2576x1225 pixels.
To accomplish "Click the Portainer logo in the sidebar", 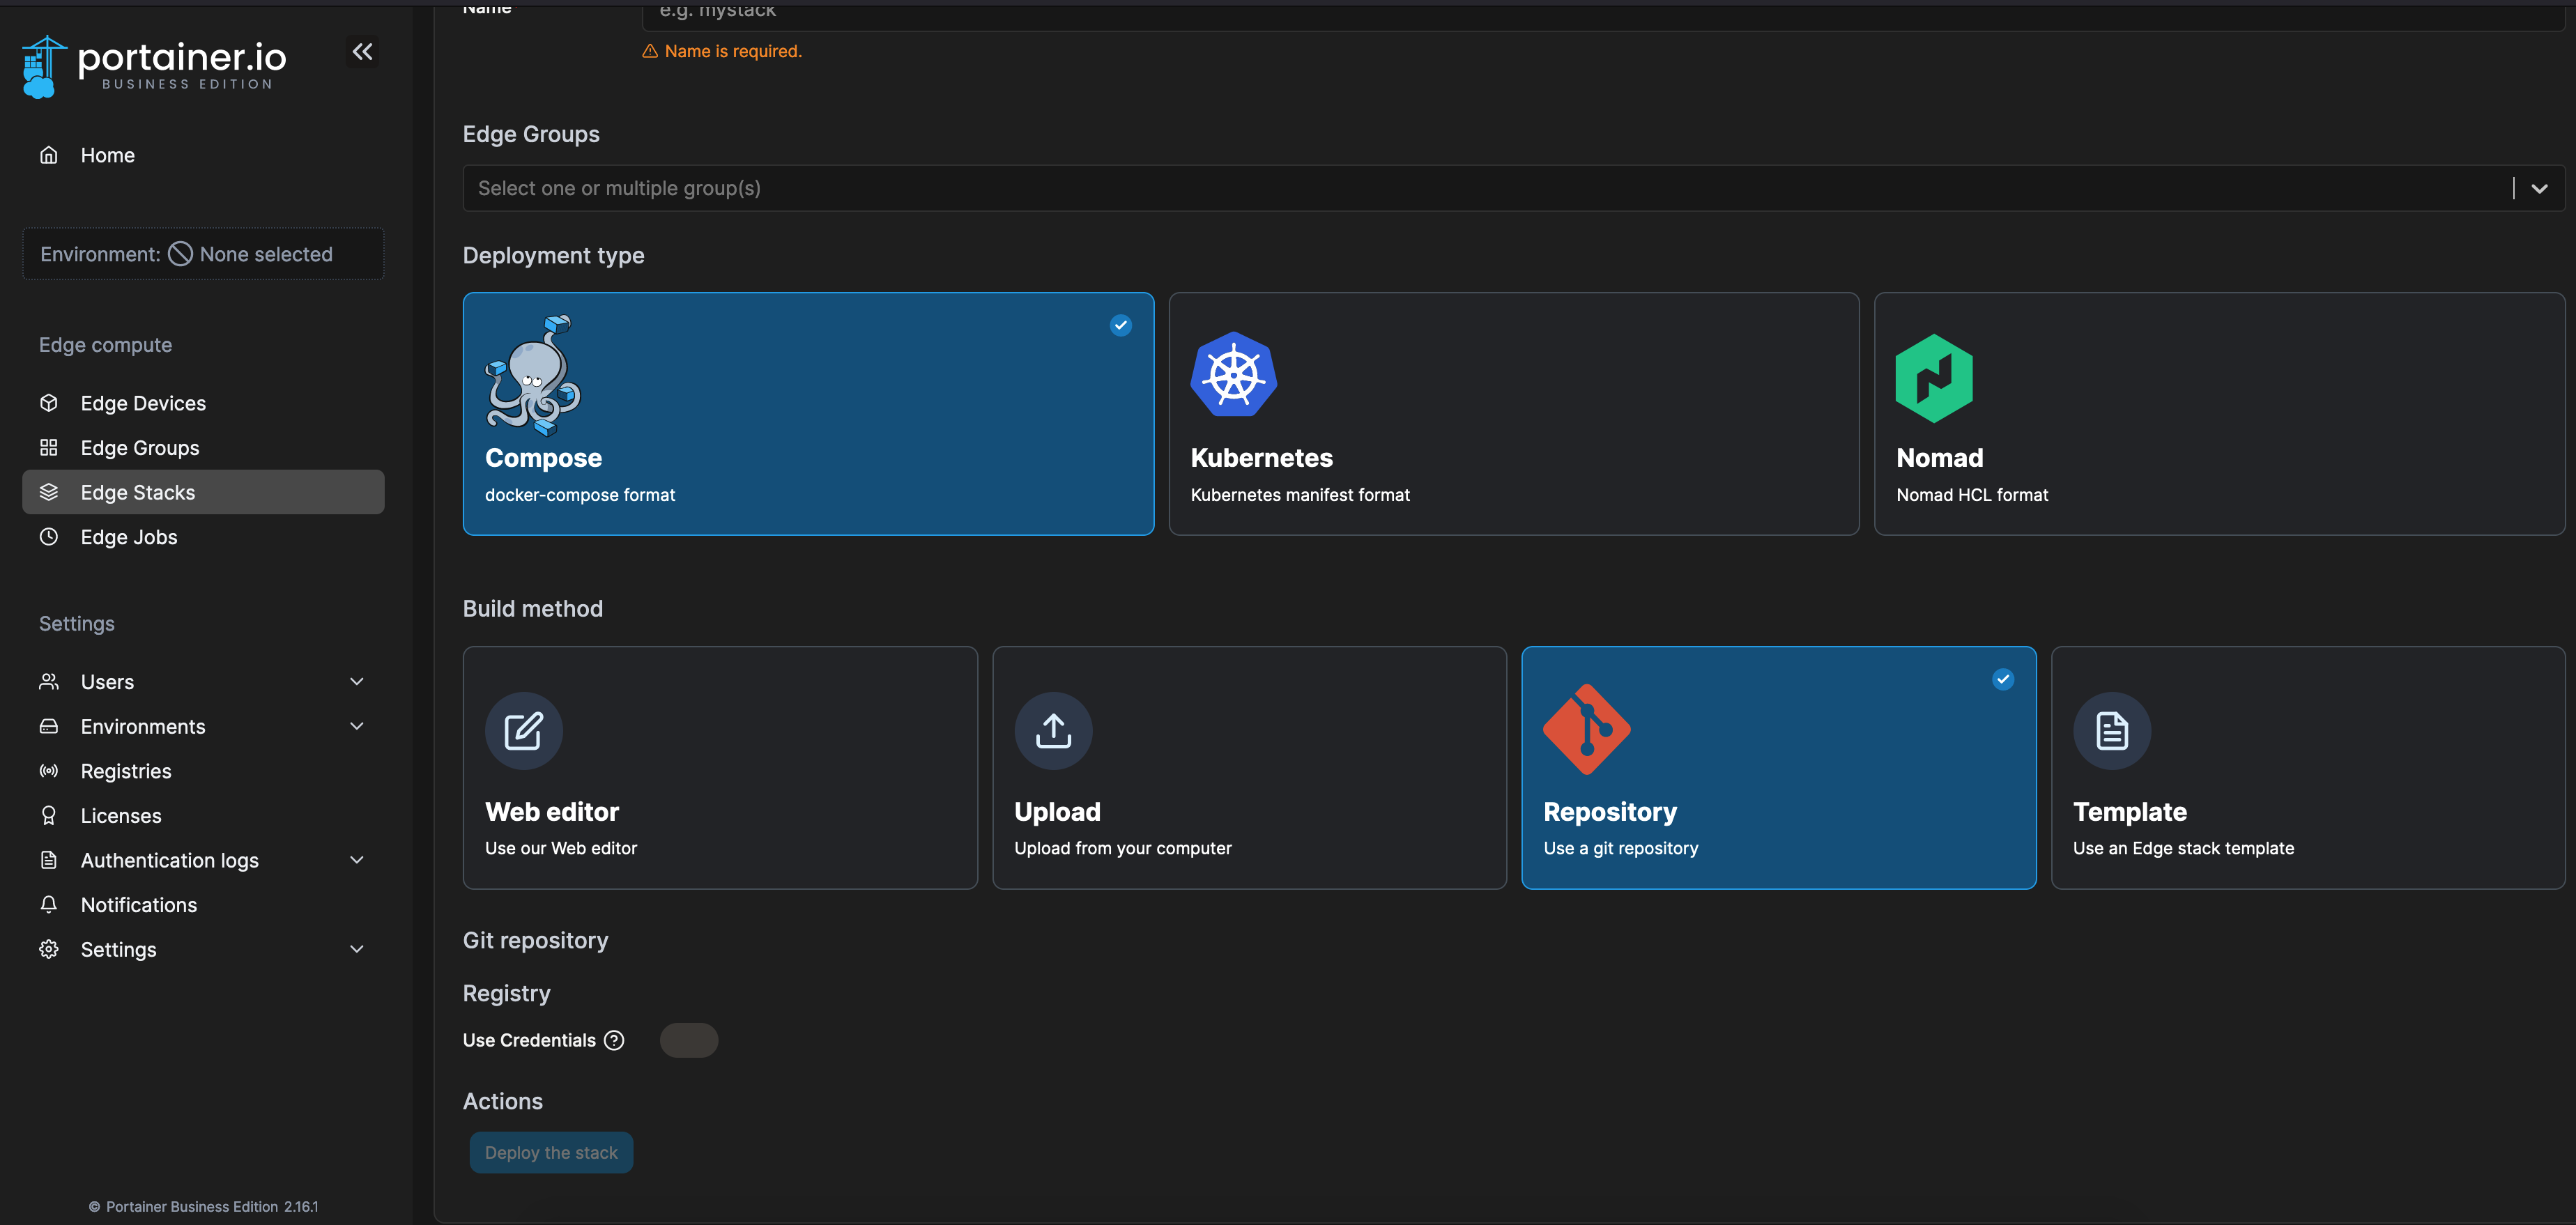I will click(x=152, y=64).
